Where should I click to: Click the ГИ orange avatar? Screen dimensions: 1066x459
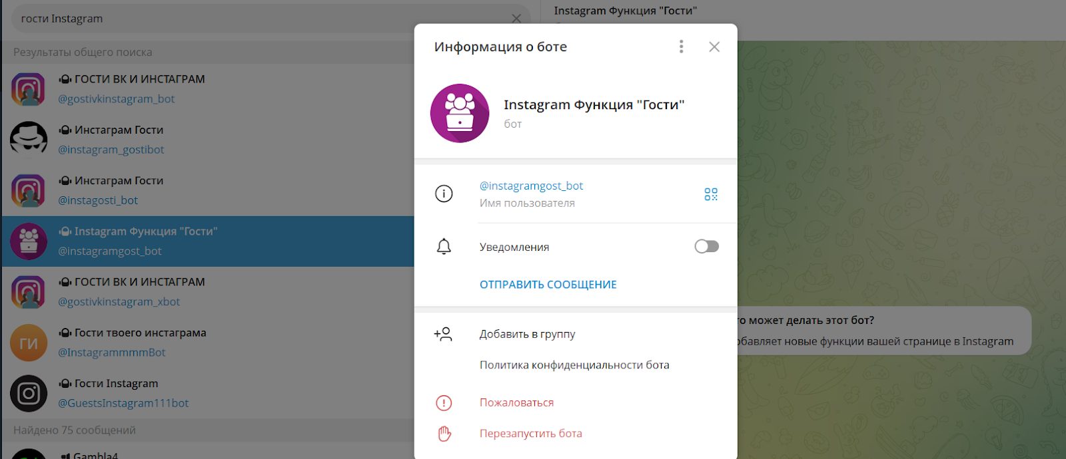tap(29, 343)
